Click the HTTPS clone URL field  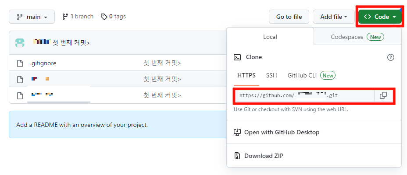click(305, 95)
